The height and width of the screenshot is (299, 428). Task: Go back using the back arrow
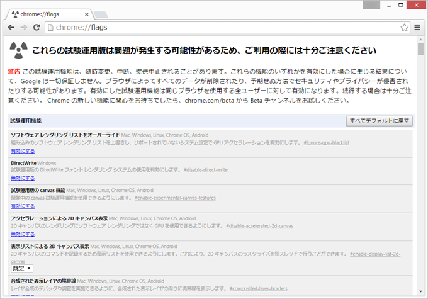(11, 27)
